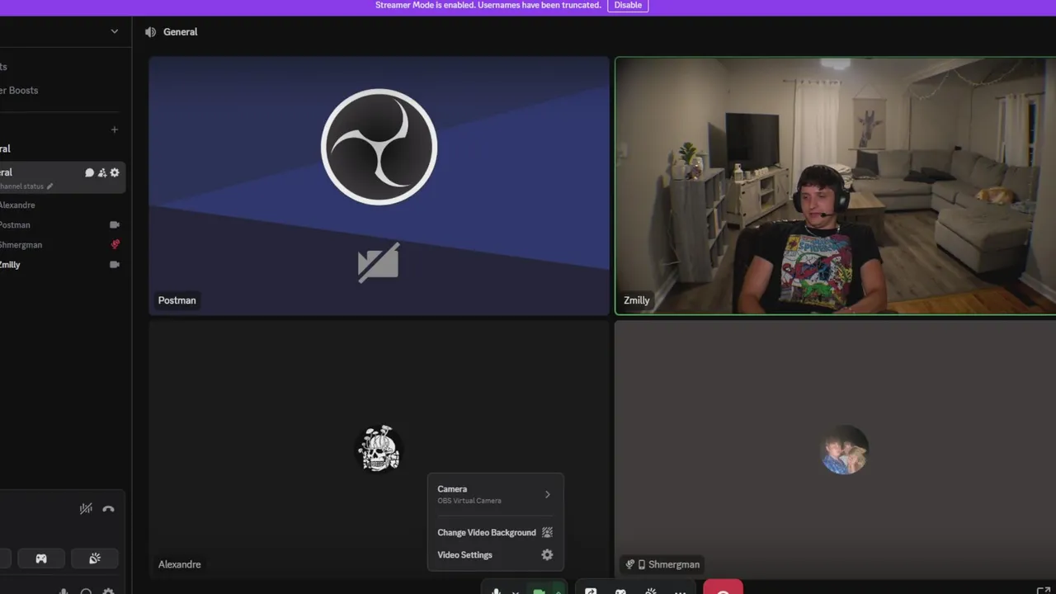Click the mobile phone icon on Shmergman's tile
The image size is (1056, 594).
click(x=642, y=564)
